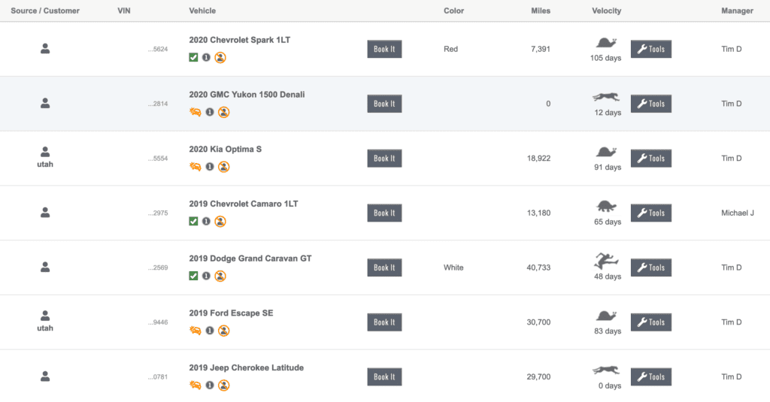Click the orange person badge under Ford Escape SE
Image resolution: width=770 pixels, height=402 pixels.
tap(223, 331)
